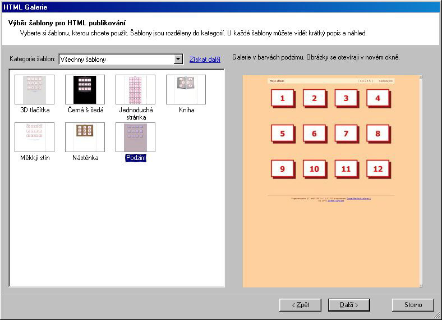Click the Všechny šablony combo box field

pyautogui.click(x=116, y=60)
